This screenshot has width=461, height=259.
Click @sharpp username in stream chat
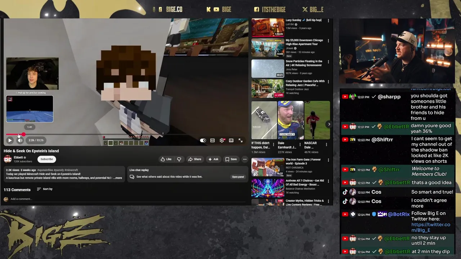[389, 97]
